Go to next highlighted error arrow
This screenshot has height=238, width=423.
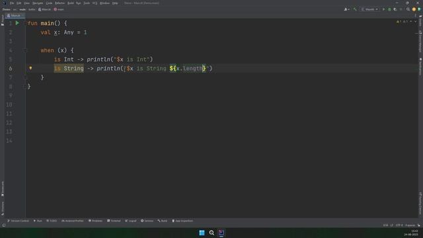[416, 22]
